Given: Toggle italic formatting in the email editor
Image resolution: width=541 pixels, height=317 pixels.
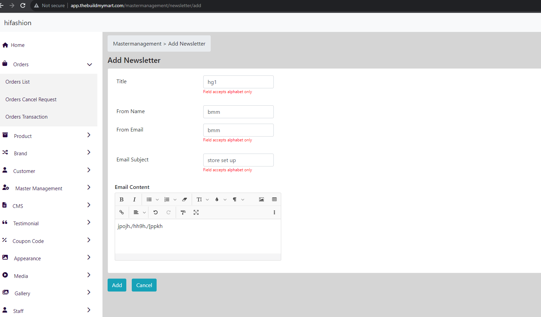Looking at the screenshot, I should pyautogui.click(x=134, y=199).
